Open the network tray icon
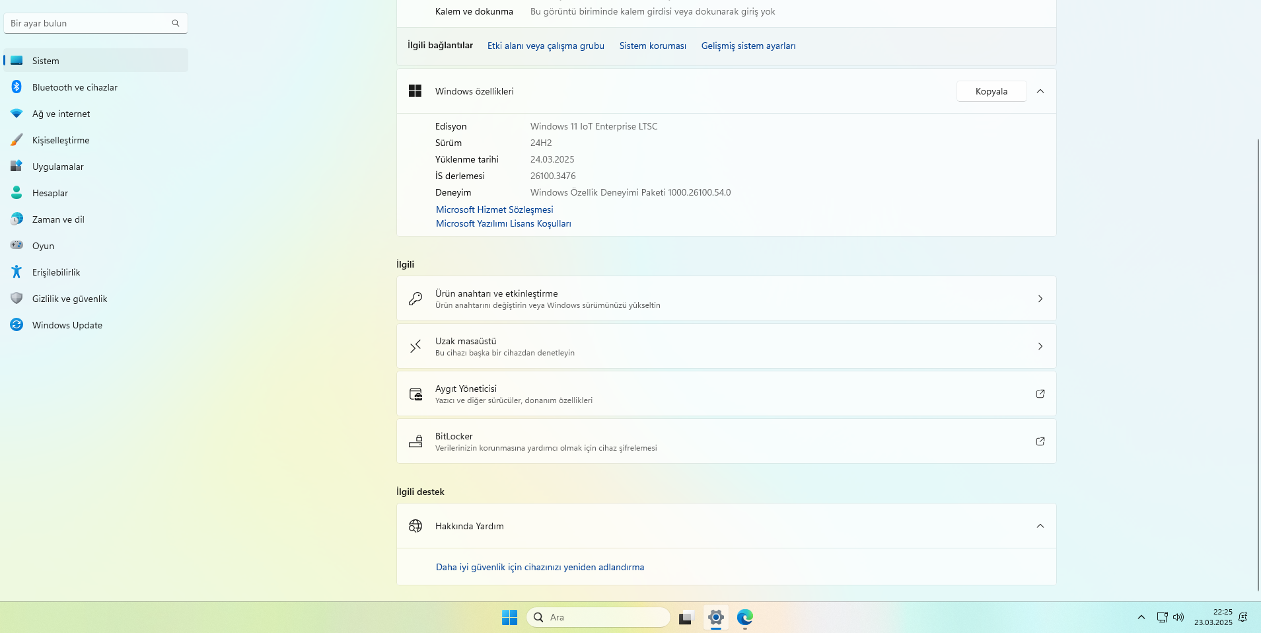1261x633 pixels. click(1162, 617)
